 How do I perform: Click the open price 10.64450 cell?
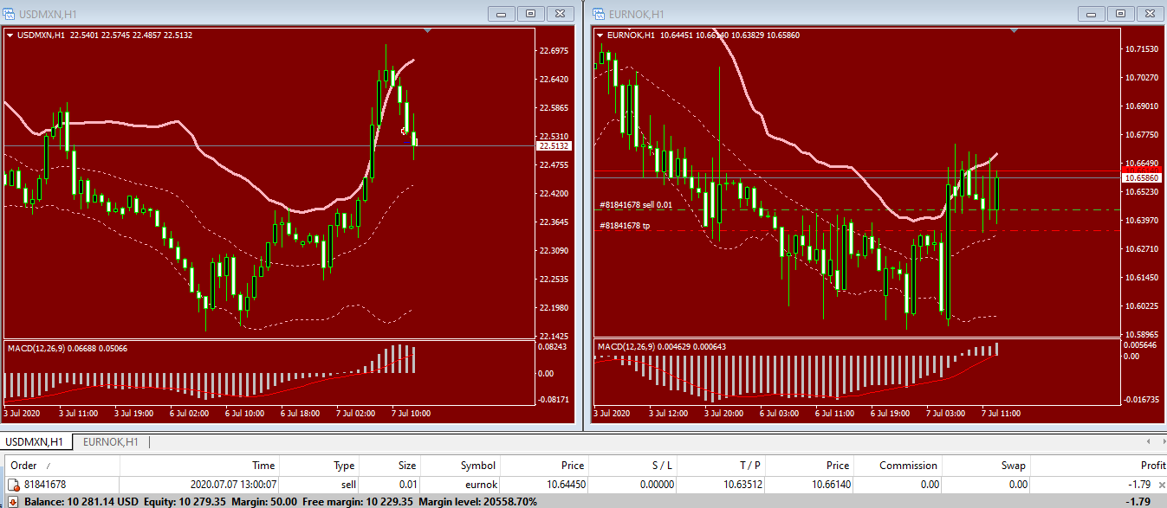tap(566, 485)
